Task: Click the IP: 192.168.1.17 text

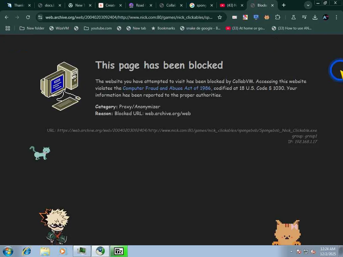Action: pyautogui.click(x=303, y=142)
